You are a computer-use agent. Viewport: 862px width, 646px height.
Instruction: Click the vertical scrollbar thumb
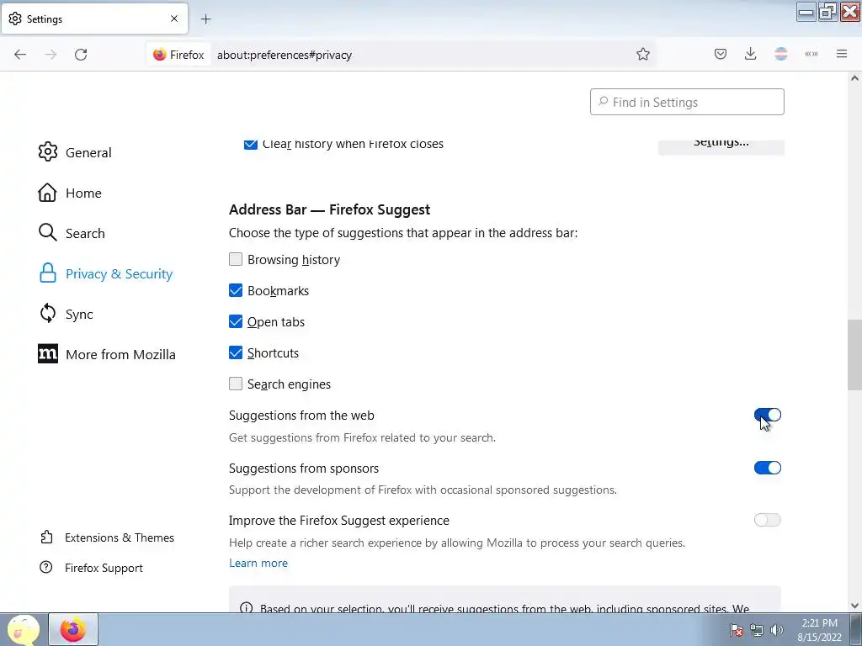(x=854, y=355)
